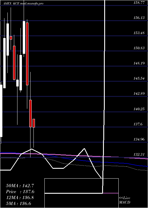Click the <<Live MACD label
148x208 pixels.
click(x=125, y=200)
